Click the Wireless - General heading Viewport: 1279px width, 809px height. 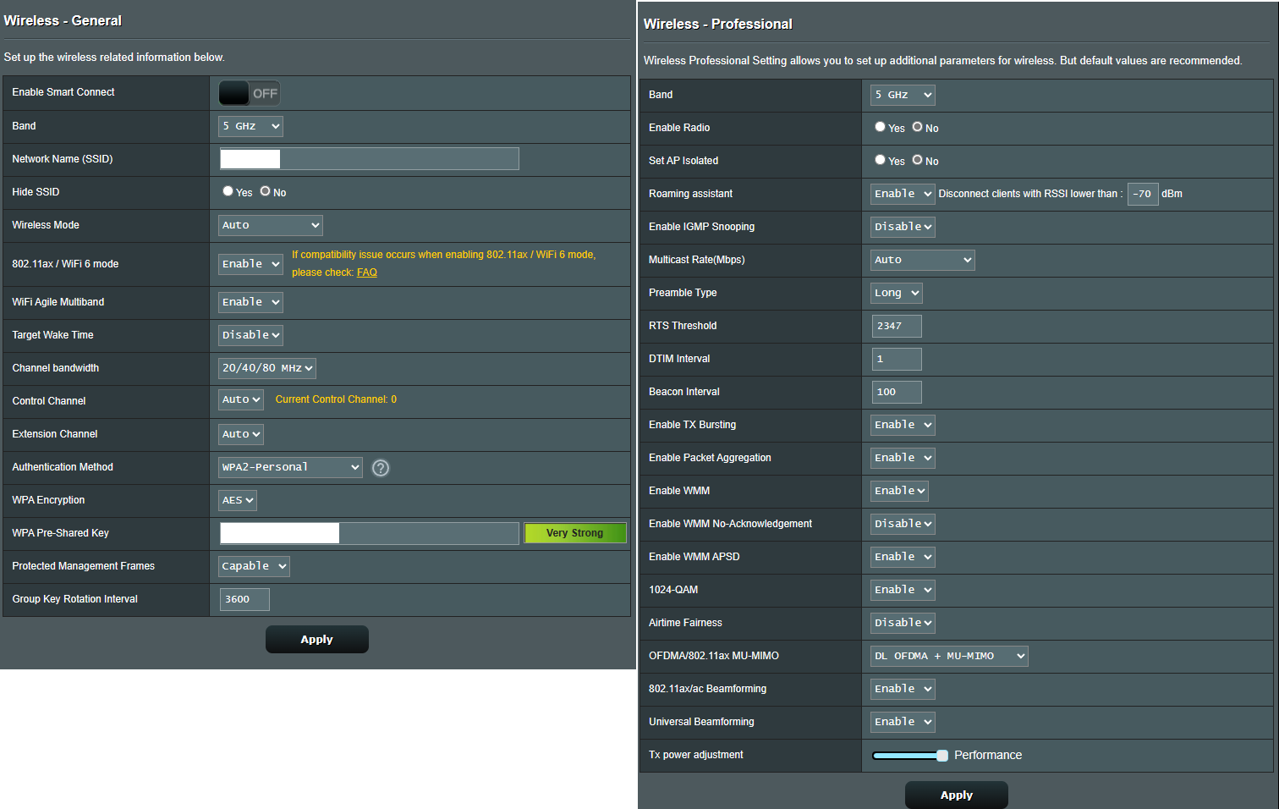click(x=63, y=20)
